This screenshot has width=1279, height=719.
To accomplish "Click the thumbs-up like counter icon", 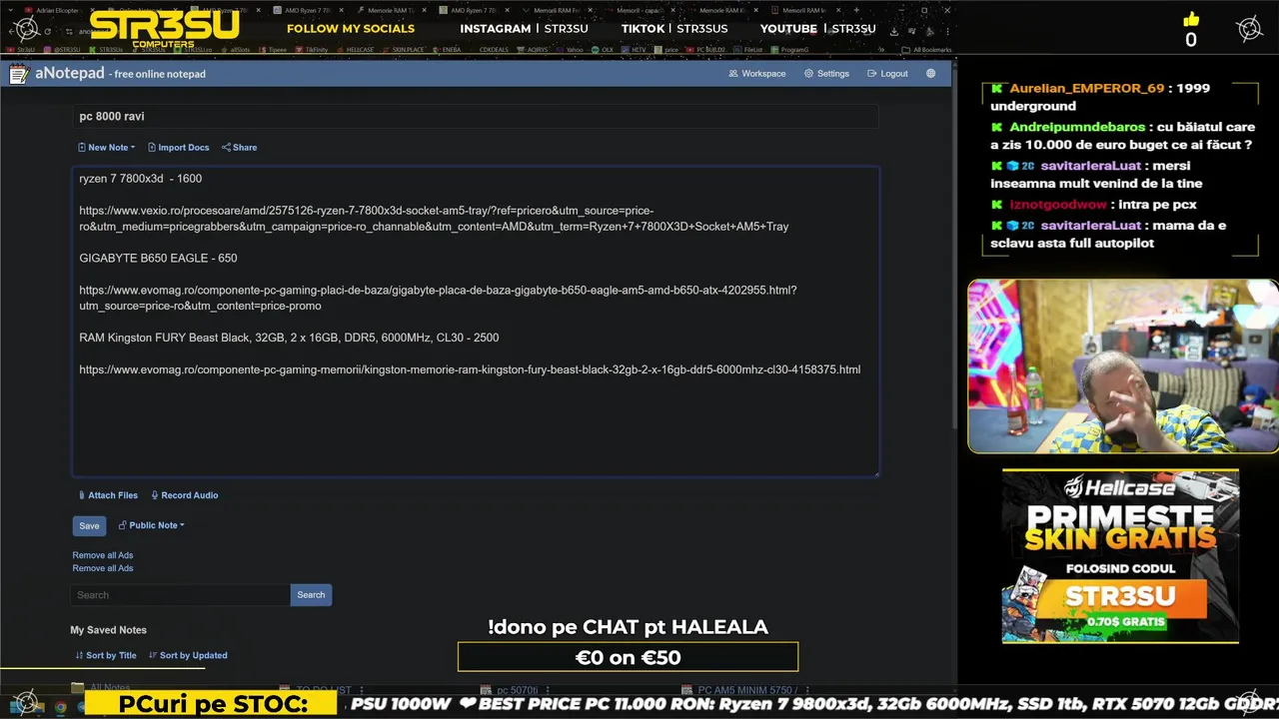I will 1190,20.
